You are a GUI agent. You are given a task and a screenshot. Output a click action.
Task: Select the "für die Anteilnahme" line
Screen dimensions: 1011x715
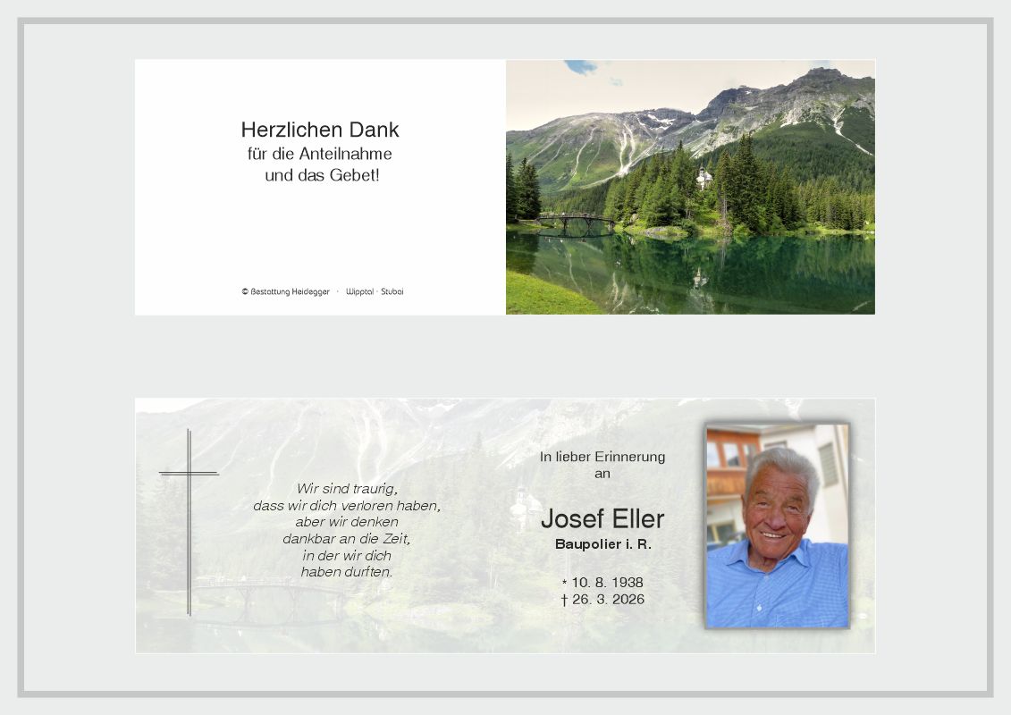[x=320, y=154]
